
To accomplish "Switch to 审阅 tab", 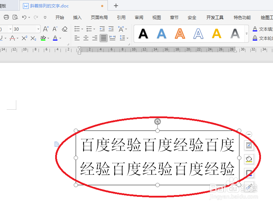I will click(139, 17).
